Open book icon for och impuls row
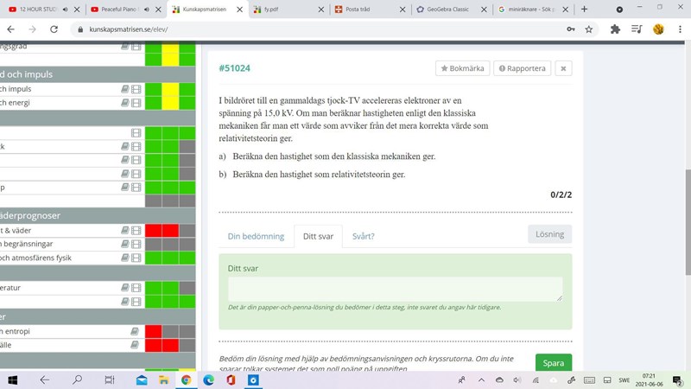691x389 pixels. [x=125, y=89]
